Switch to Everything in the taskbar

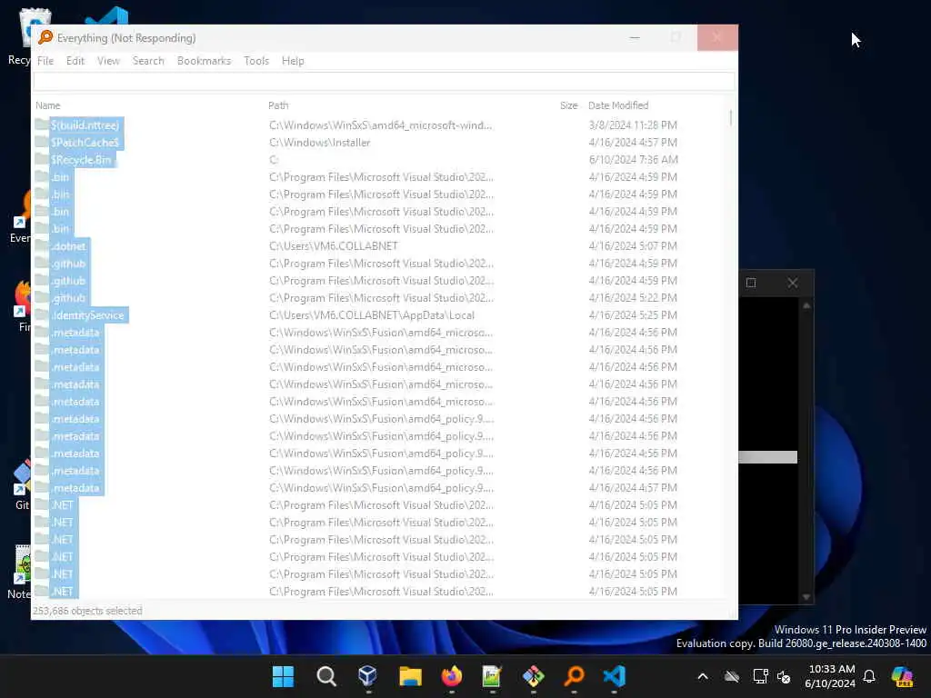pyautogui.click(x=575, y=676)
